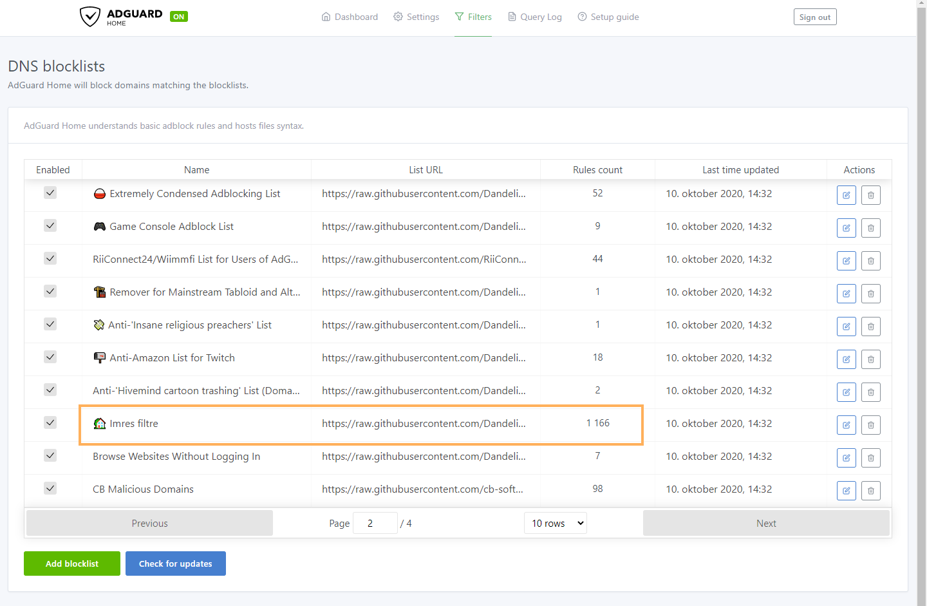Screen dimensions: 927x606
Task: Uncheck the Imres filtre blocklist
Action: (50, 422)
